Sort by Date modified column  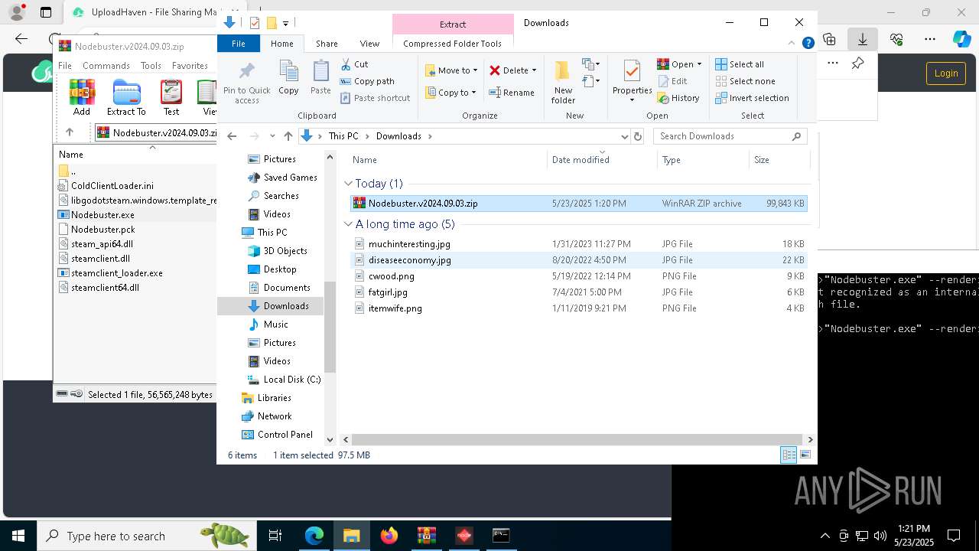(x=602, y=160)
